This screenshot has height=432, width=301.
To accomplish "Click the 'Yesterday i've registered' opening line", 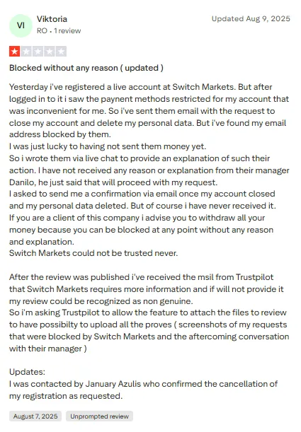I will pos(141,87).
